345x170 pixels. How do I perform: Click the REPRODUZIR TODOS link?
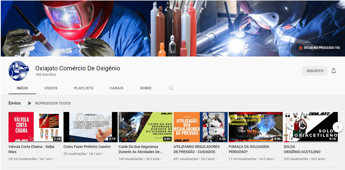(53, 103)
